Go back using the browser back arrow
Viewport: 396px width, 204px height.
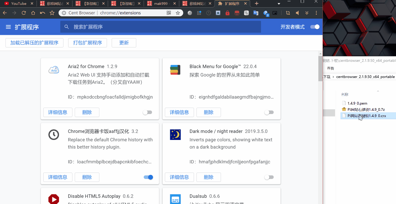(x=5, y=13)
